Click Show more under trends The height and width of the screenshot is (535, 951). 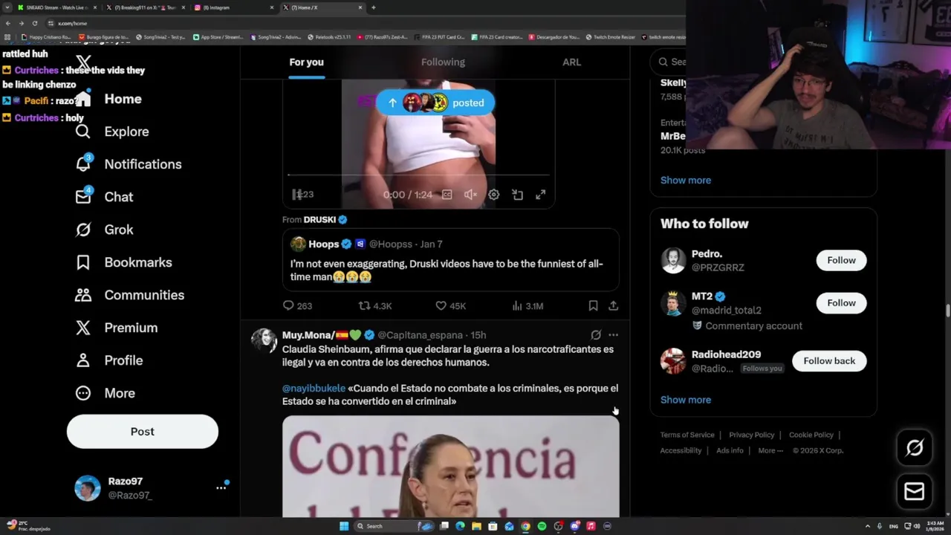686,180
